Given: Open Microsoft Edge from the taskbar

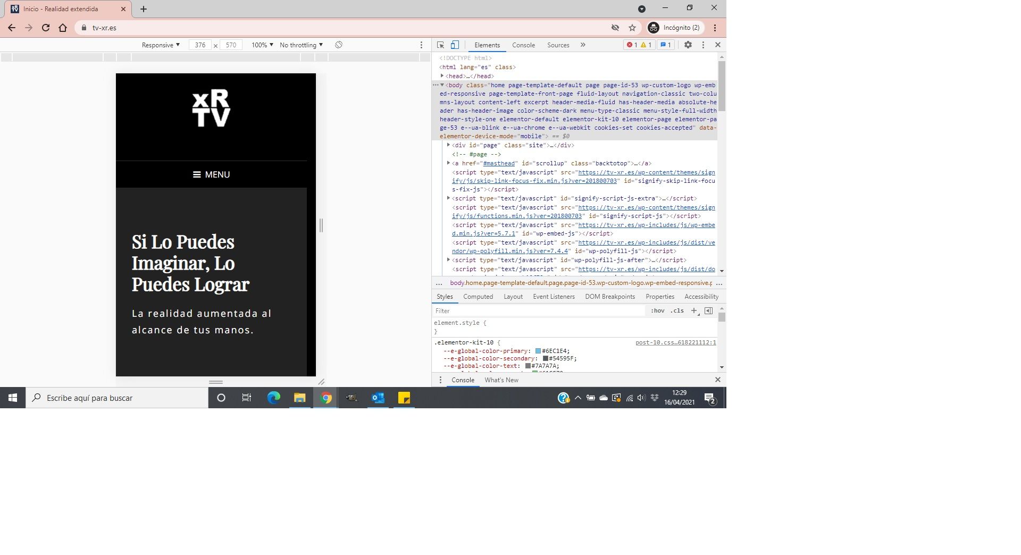Looking at the screenshot, I should (x=273, y=398).
